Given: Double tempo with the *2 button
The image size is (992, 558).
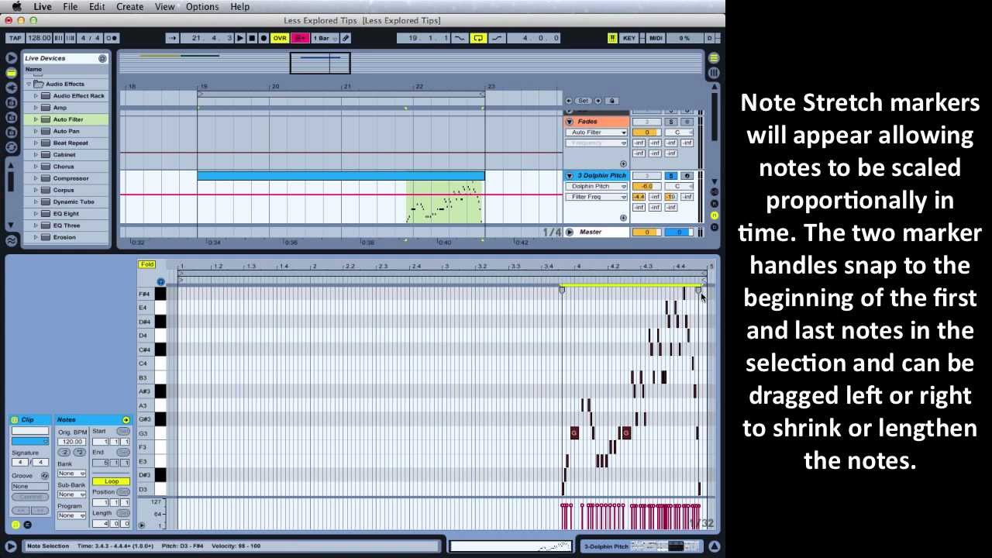Looking at the screenshot, I should click(79, 452).
